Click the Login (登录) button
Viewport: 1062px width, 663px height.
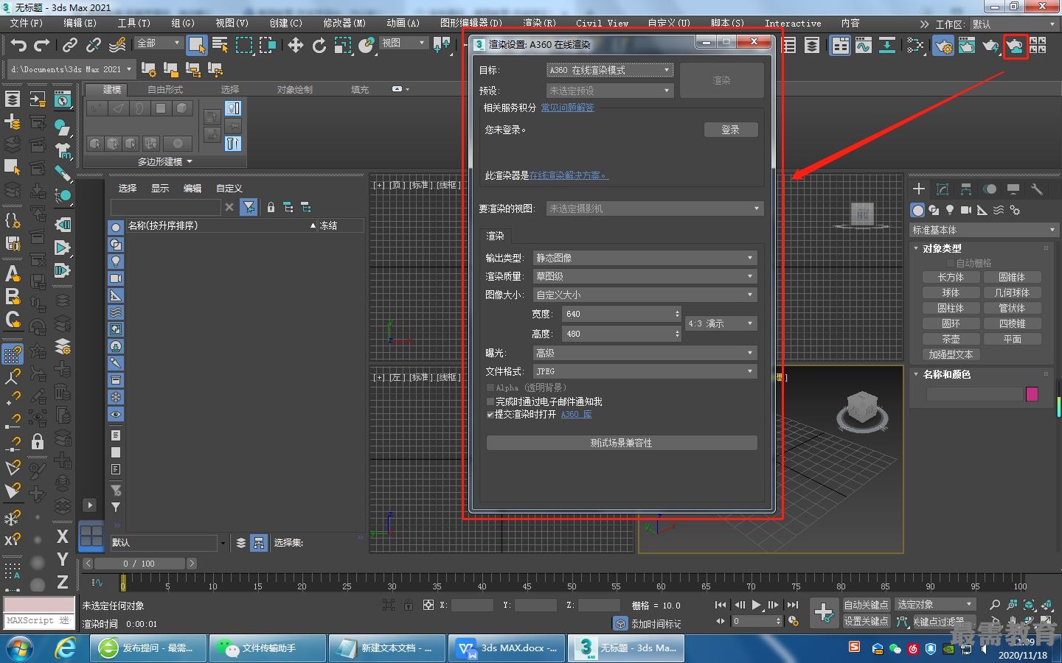[731, 130]
